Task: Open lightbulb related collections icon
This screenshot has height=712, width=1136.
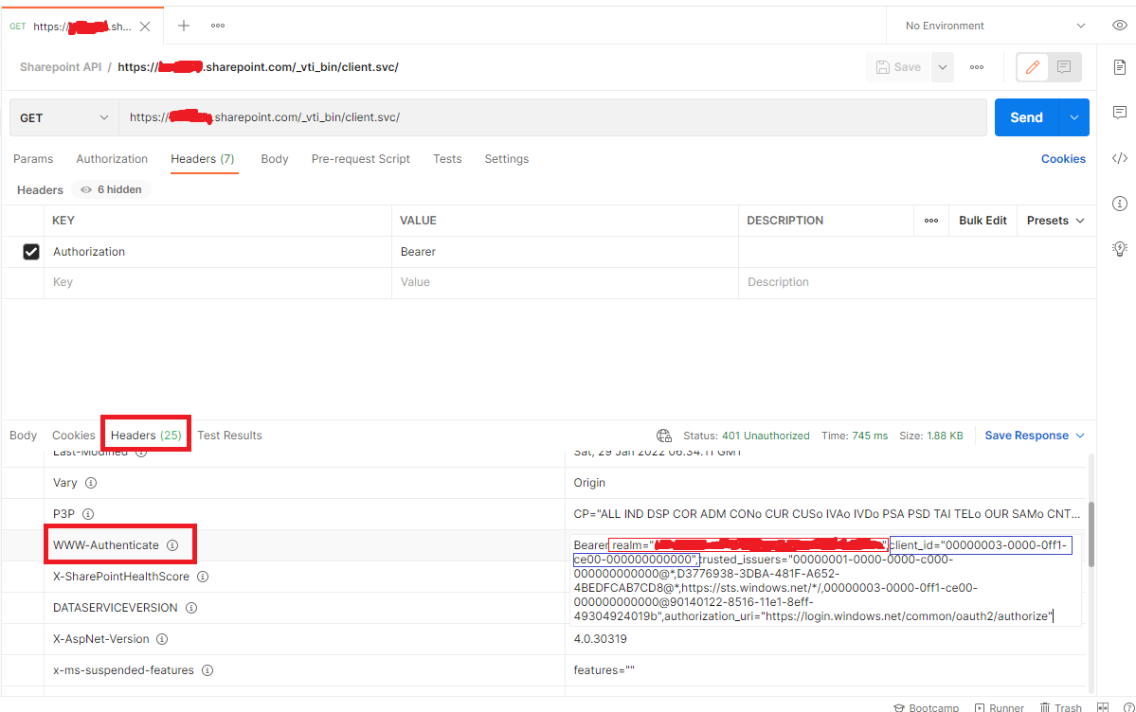Action: click(x=1119, y=249)
